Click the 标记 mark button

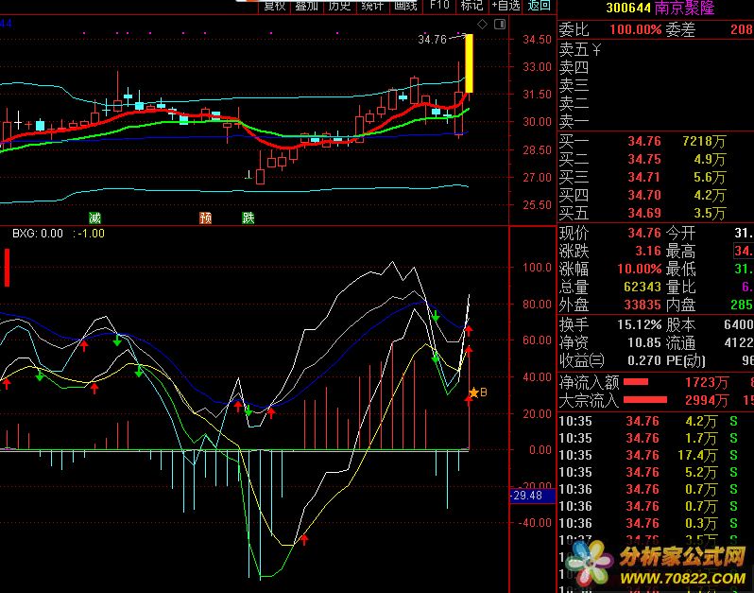tap(471, 6)
